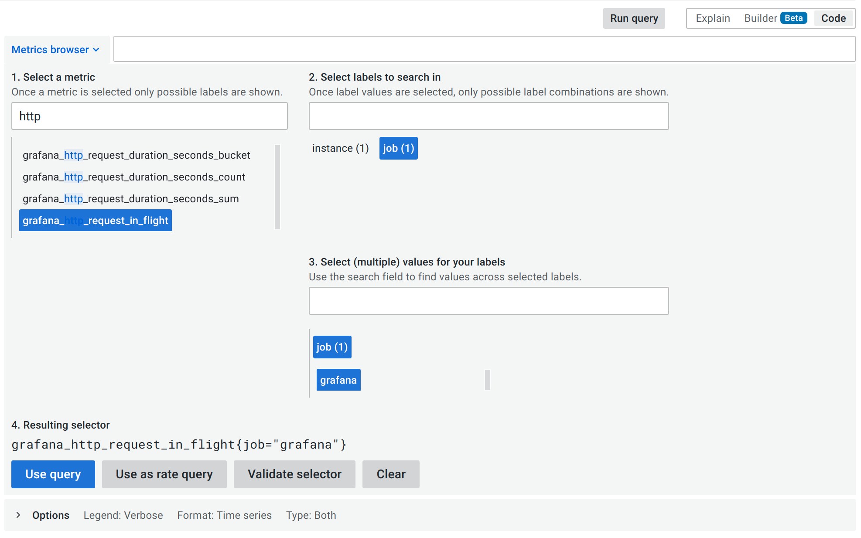Screen dimensions: 861x538
Task: Expand the Options section
Action: (x=50, y=515)
